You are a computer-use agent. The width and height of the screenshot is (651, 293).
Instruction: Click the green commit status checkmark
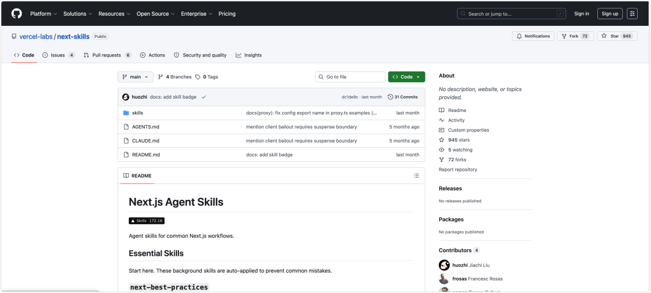pos(204,97)
